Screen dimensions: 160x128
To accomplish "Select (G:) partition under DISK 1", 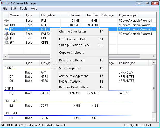I will click(x=11, y=93).
